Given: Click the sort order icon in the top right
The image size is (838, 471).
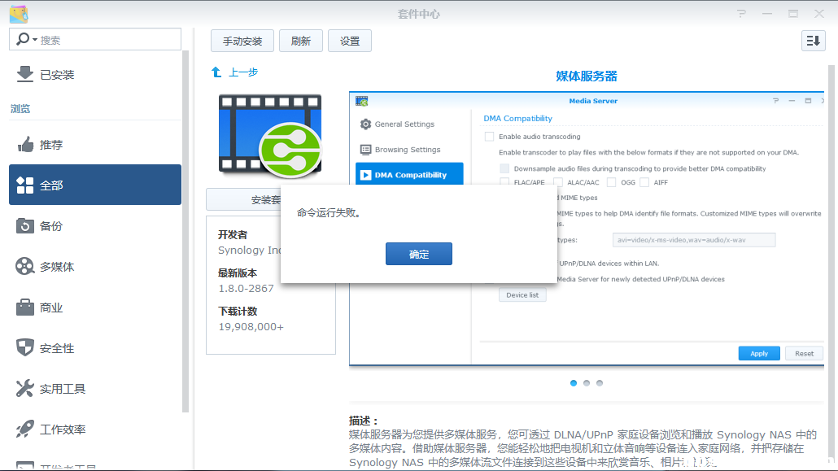Looking at the screenshot, I should pyautogui.click(x=813, y=41).
